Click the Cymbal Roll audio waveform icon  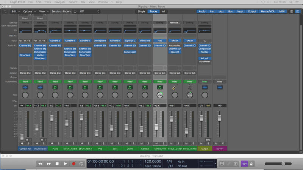pos(25,87)
